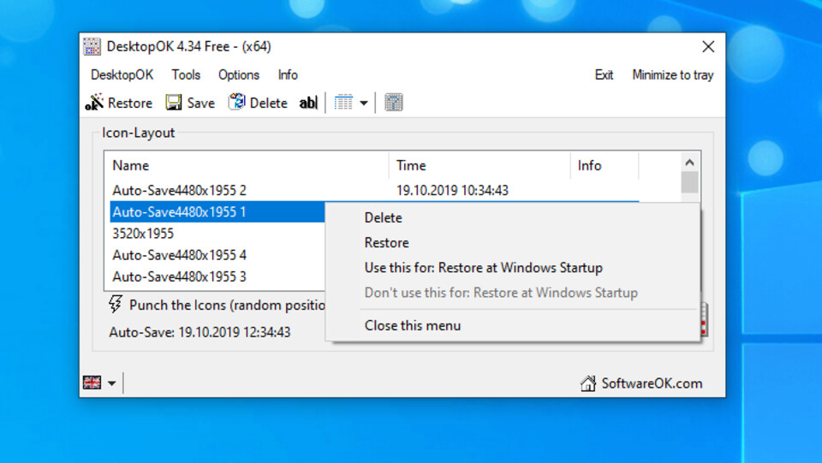
Task: Click the icon grid view toolbar icon
Action: (x=344, y=103)
